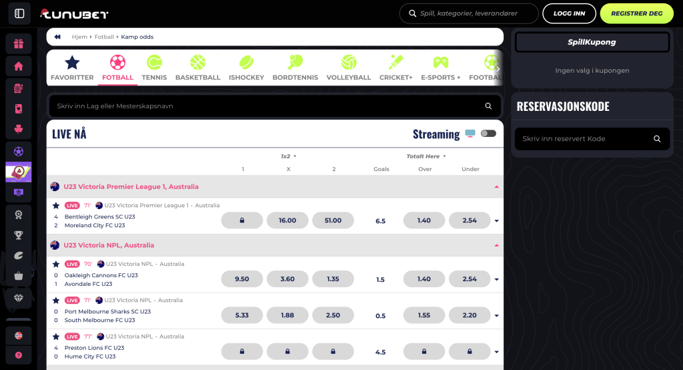Click the Registrer Deg button

(x=636, y=13)
